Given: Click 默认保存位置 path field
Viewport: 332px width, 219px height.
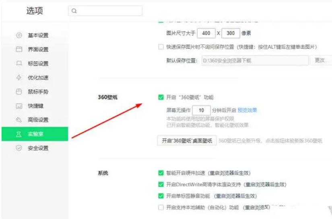Looking at the screenshot, I should click(x=255, y=60).
